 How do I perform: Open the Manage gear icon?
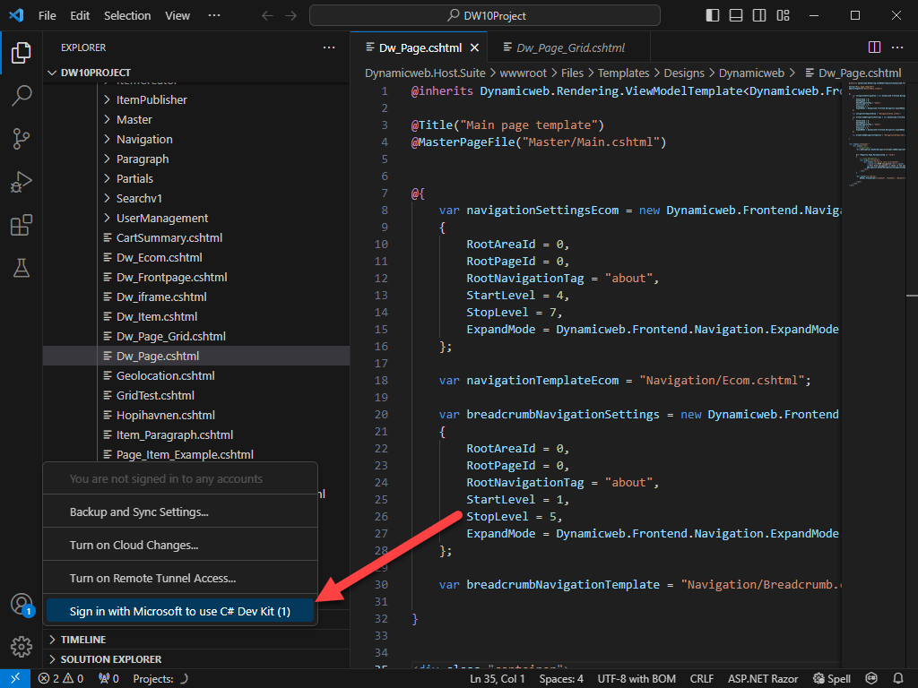pyautogui.click(x=22, y=647)
